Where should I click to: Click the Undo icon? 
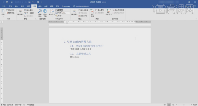[x=33, y=2]
